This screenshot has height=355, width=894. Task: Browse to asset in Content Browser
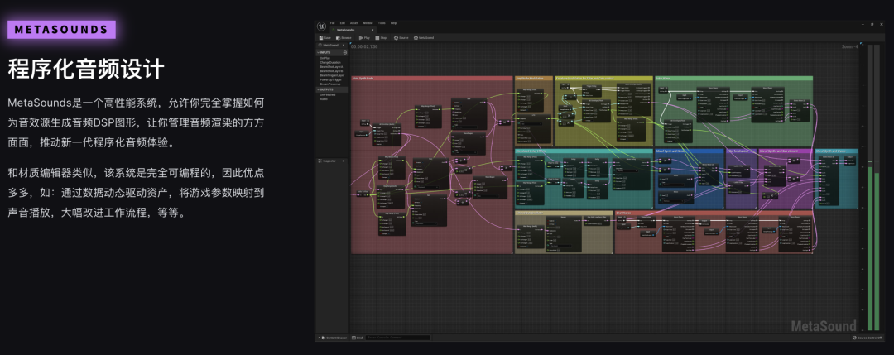coord(344,37)
